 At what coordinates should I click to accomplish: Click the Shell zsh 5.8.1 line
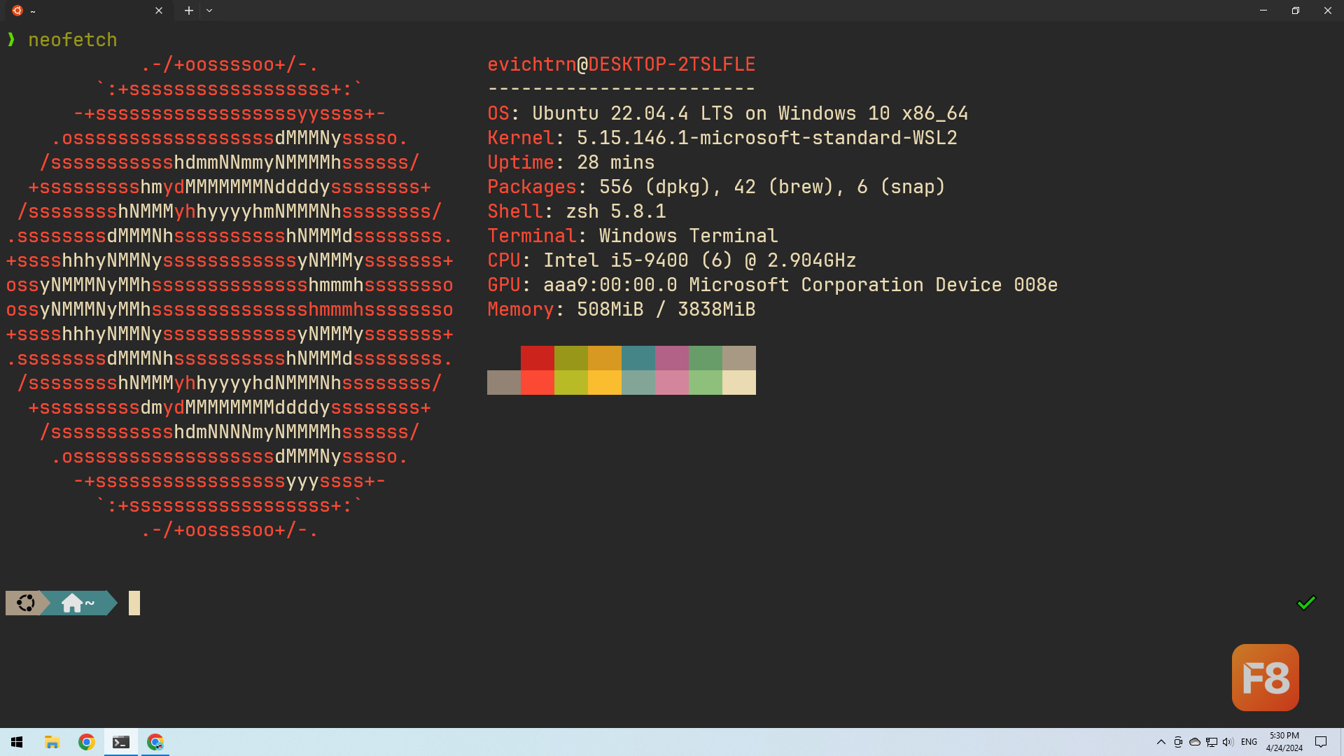(x=577, y=211)
